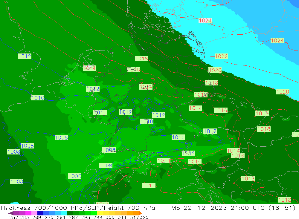This screenshot has width=299, height=219.
Task: Select the darkest green legend swatch
Action: coord(70,213)
